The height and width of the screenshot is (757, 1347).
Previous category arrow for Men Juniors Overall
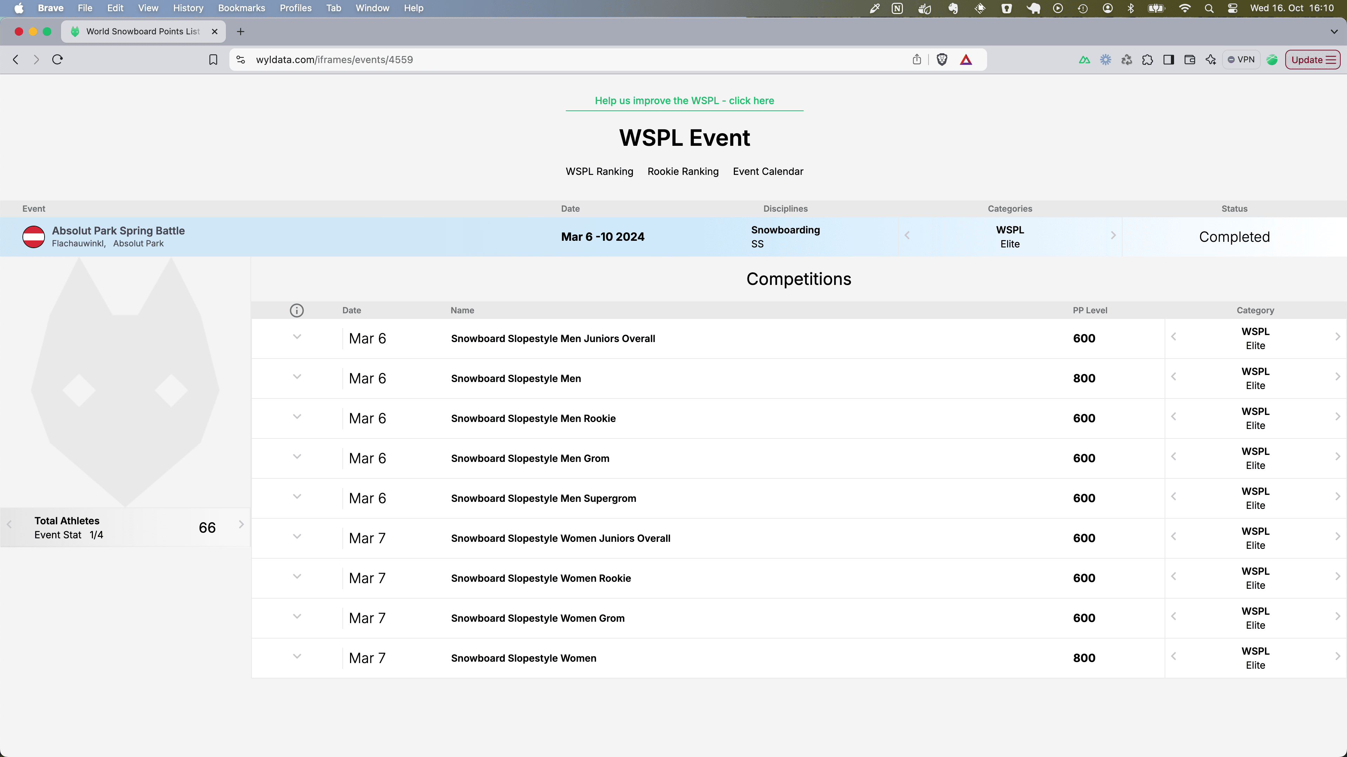(1174, 337)
